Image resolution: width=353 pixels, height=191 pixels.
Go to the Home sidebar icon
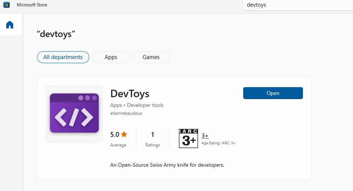click(10, 25)
